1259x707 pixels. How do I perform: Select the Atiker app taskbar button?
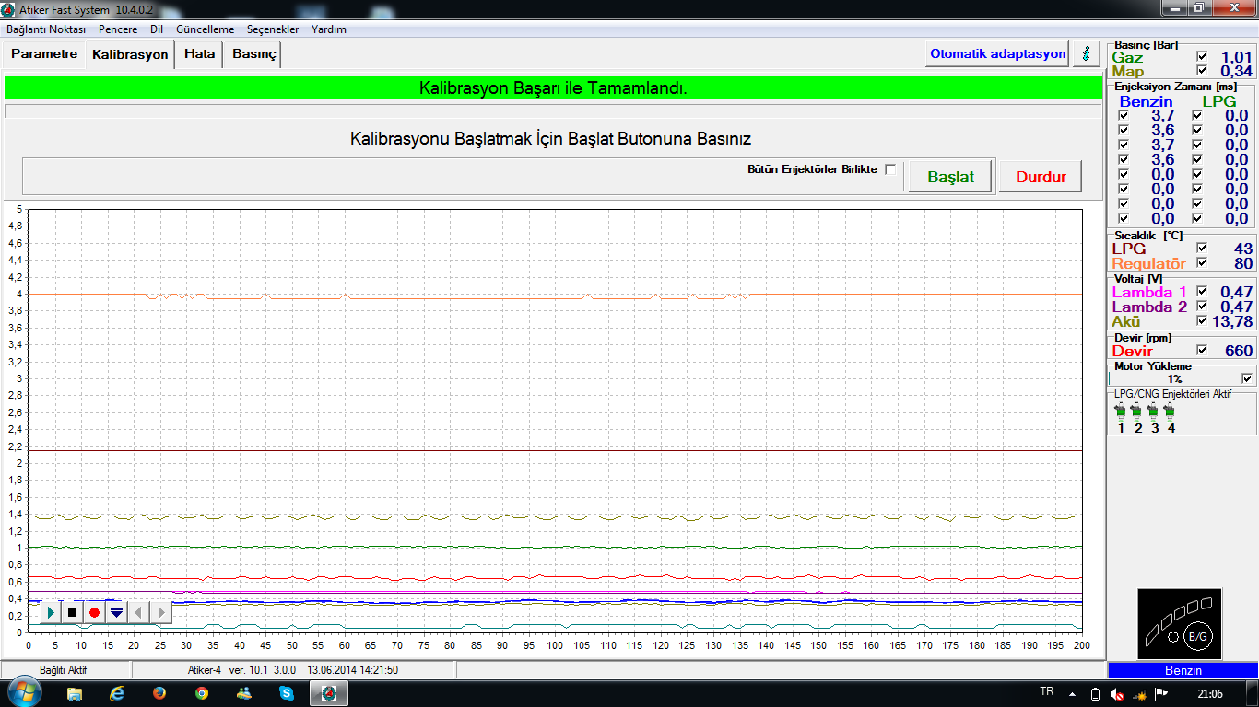click(x=329, y=693)
